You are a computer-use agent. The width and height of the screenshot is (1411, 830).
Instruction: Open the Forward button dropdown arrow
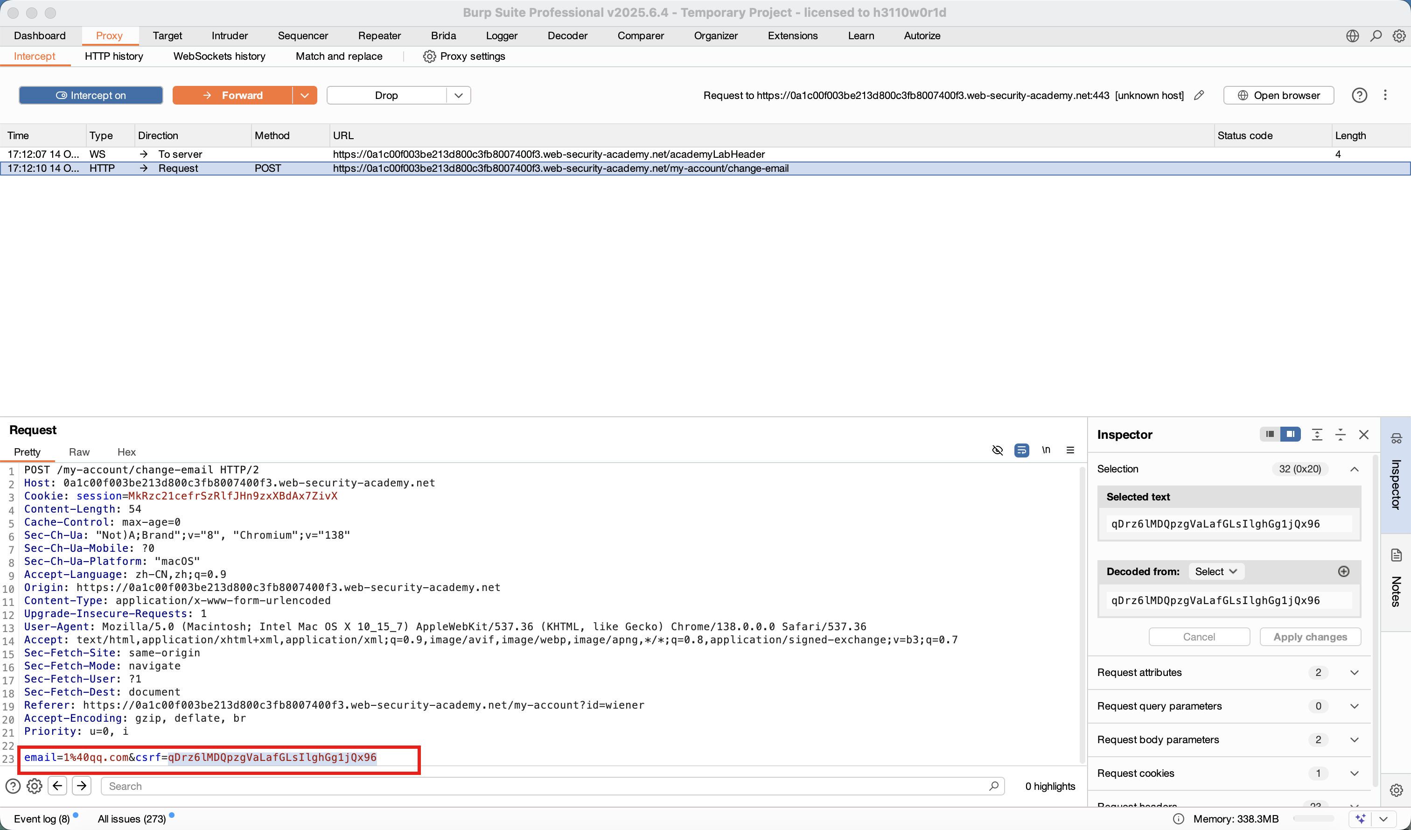tap(305, 95)
